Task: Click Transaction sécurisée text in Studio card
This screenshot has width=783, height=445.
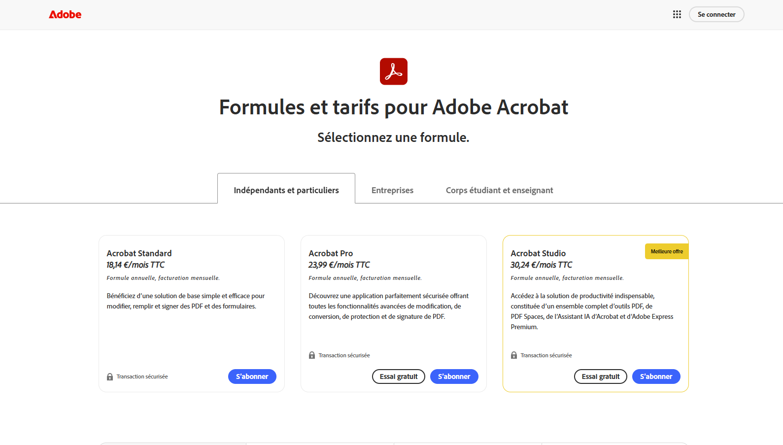Action: (x=546, y=355)
